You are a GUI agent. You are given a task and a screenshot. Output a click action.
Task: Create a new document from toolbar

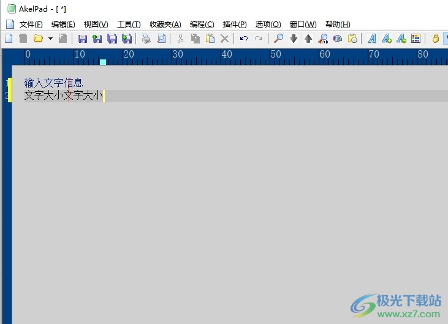click(9, 38)
